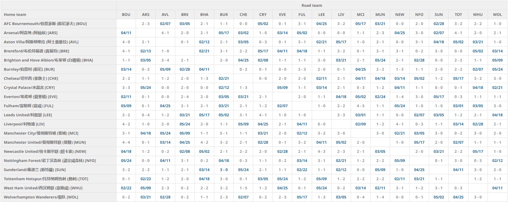Click Leeds home vs Manchester City 03/01 date
508x202 pixels.
coord(361,115)
